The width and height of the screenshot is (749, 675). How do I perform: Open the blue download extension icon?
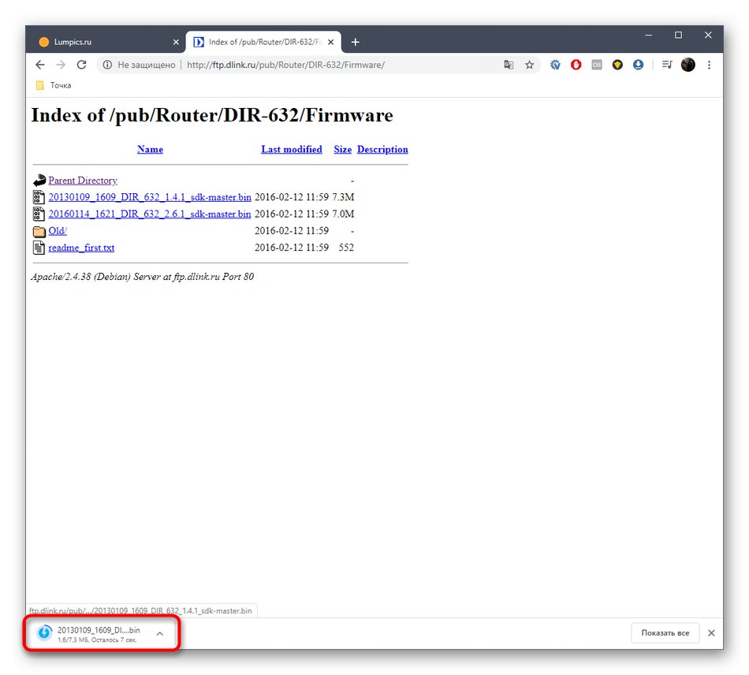coord(638,65)
